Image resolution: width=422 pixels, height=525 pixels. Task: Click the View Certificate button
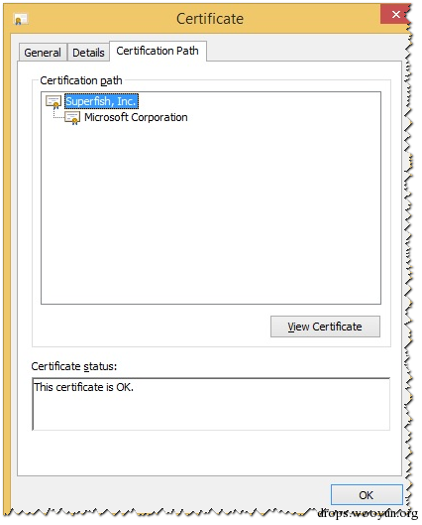click(325, 327)
